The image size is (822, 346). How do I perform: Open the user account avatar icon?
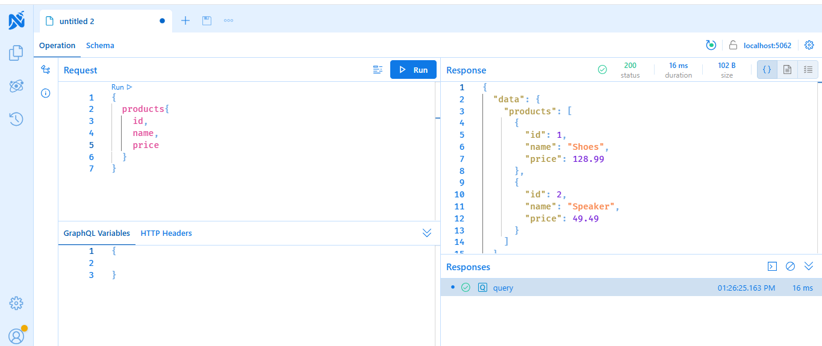tap(16, 336)
